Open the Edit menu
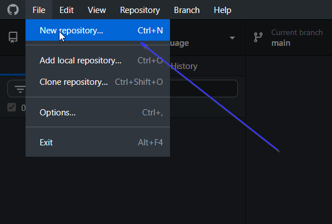332x224 pixels. coord(66,10)
